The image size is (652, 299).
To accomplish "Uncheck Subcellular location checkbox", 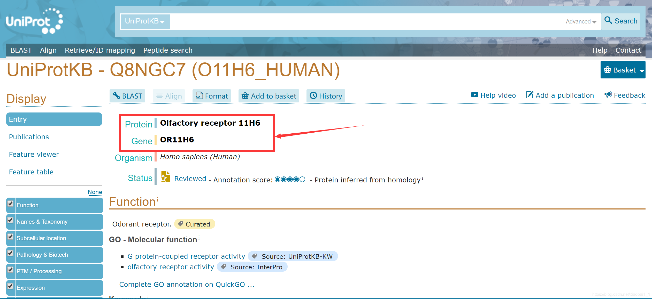I will [x=10, y=237].
